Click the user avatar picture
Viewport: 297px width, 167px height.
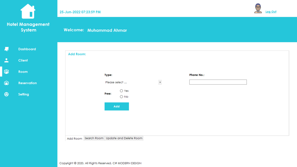click(258, 8)
